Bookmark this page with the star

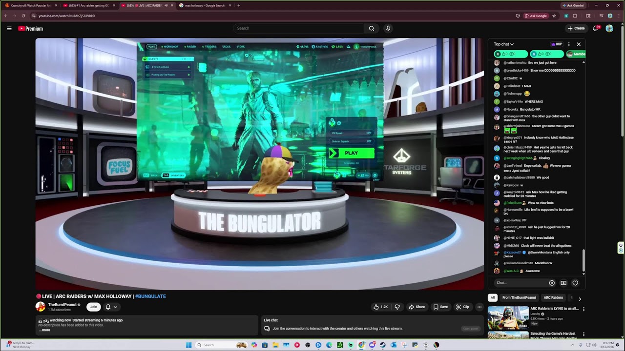click(x=554, y=16)
